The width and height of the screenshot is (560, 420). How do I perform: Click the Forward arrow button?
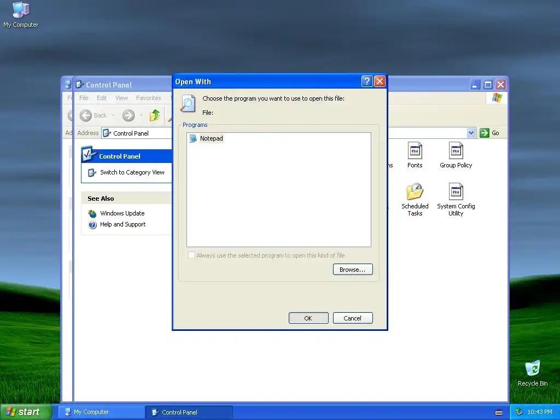(x=129, y=115)
